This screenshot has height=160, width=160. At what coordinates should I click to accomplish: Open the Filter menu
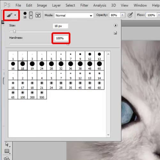pyautogui.click(x=84, y=5)
